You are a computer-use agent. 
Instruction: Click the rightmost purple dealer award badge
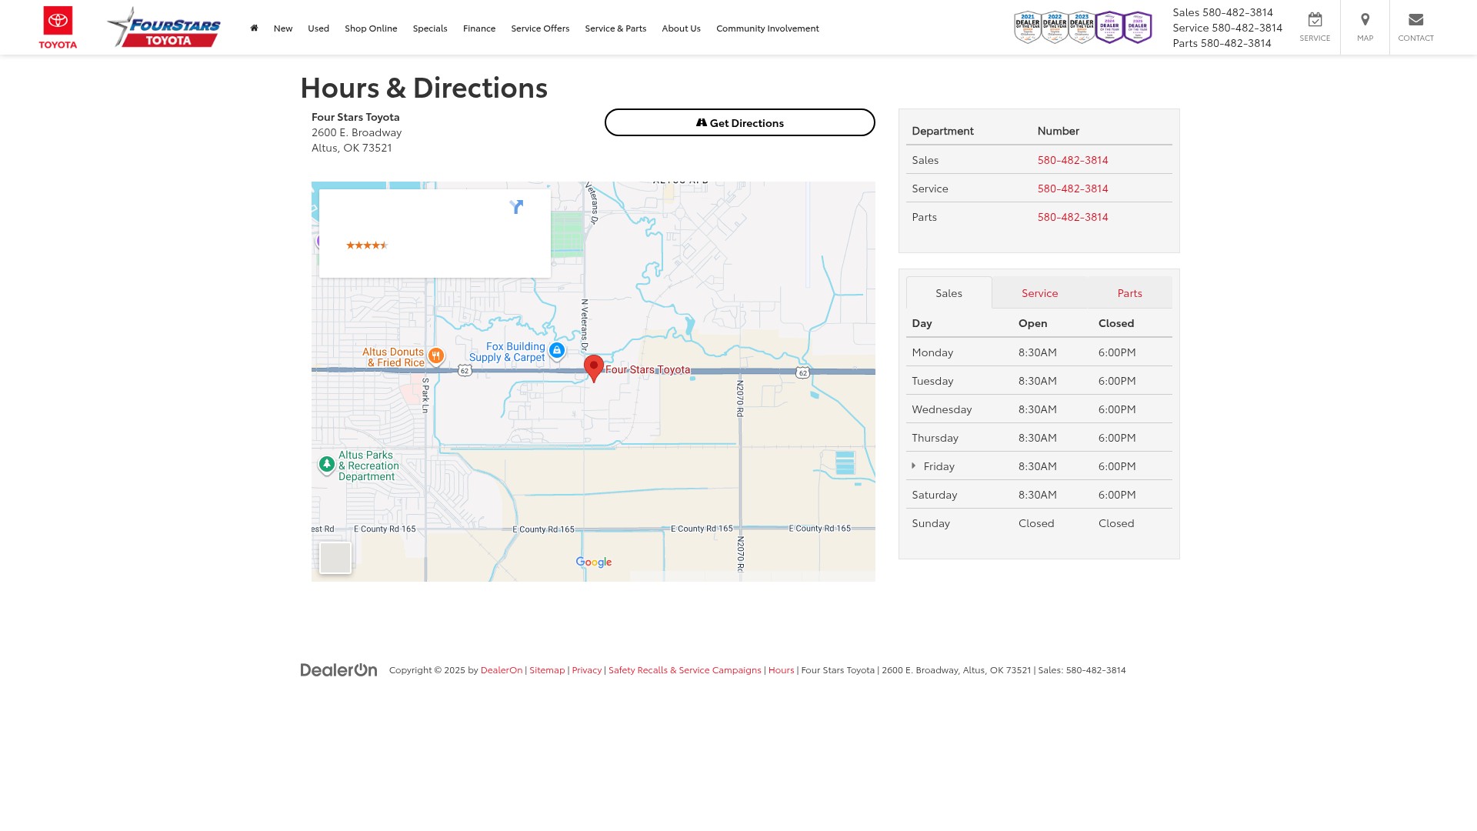coord(1138,28)
